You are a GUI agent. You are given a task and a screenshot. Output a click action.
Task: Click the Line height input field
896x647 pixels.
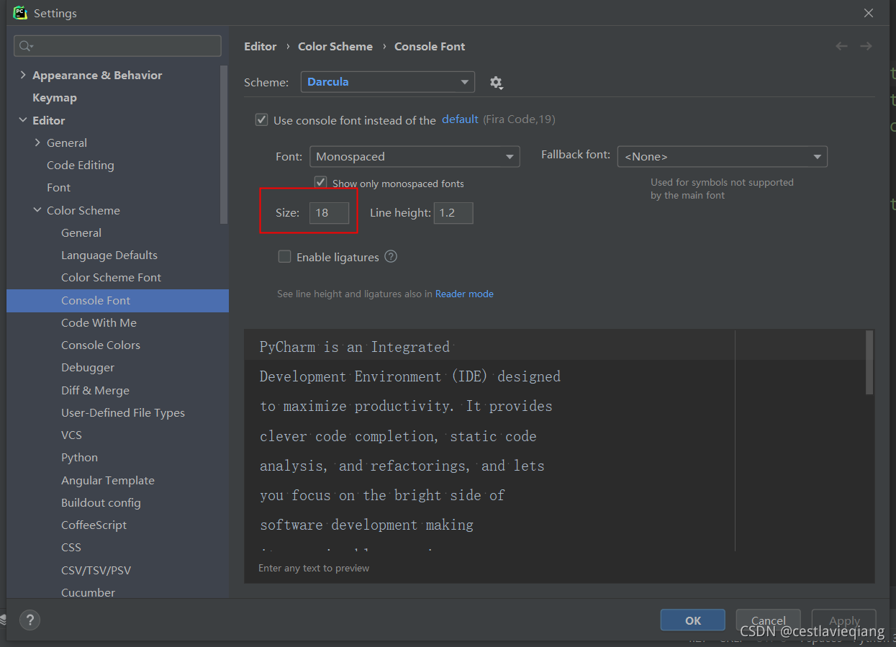(x=453, y=212)
